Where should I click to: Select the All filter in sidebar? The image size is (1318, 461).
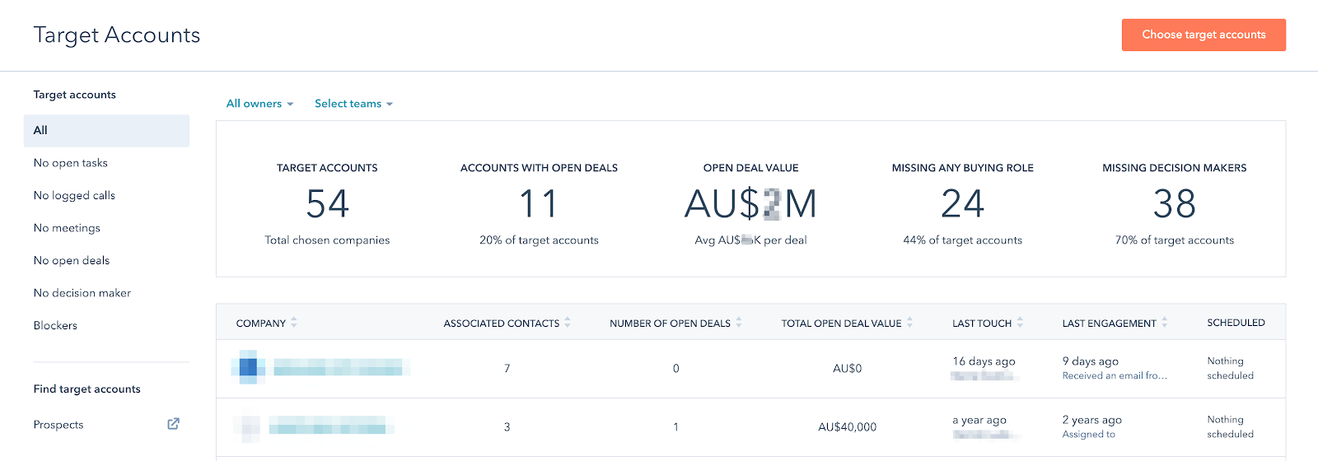[x=106, y=130]
